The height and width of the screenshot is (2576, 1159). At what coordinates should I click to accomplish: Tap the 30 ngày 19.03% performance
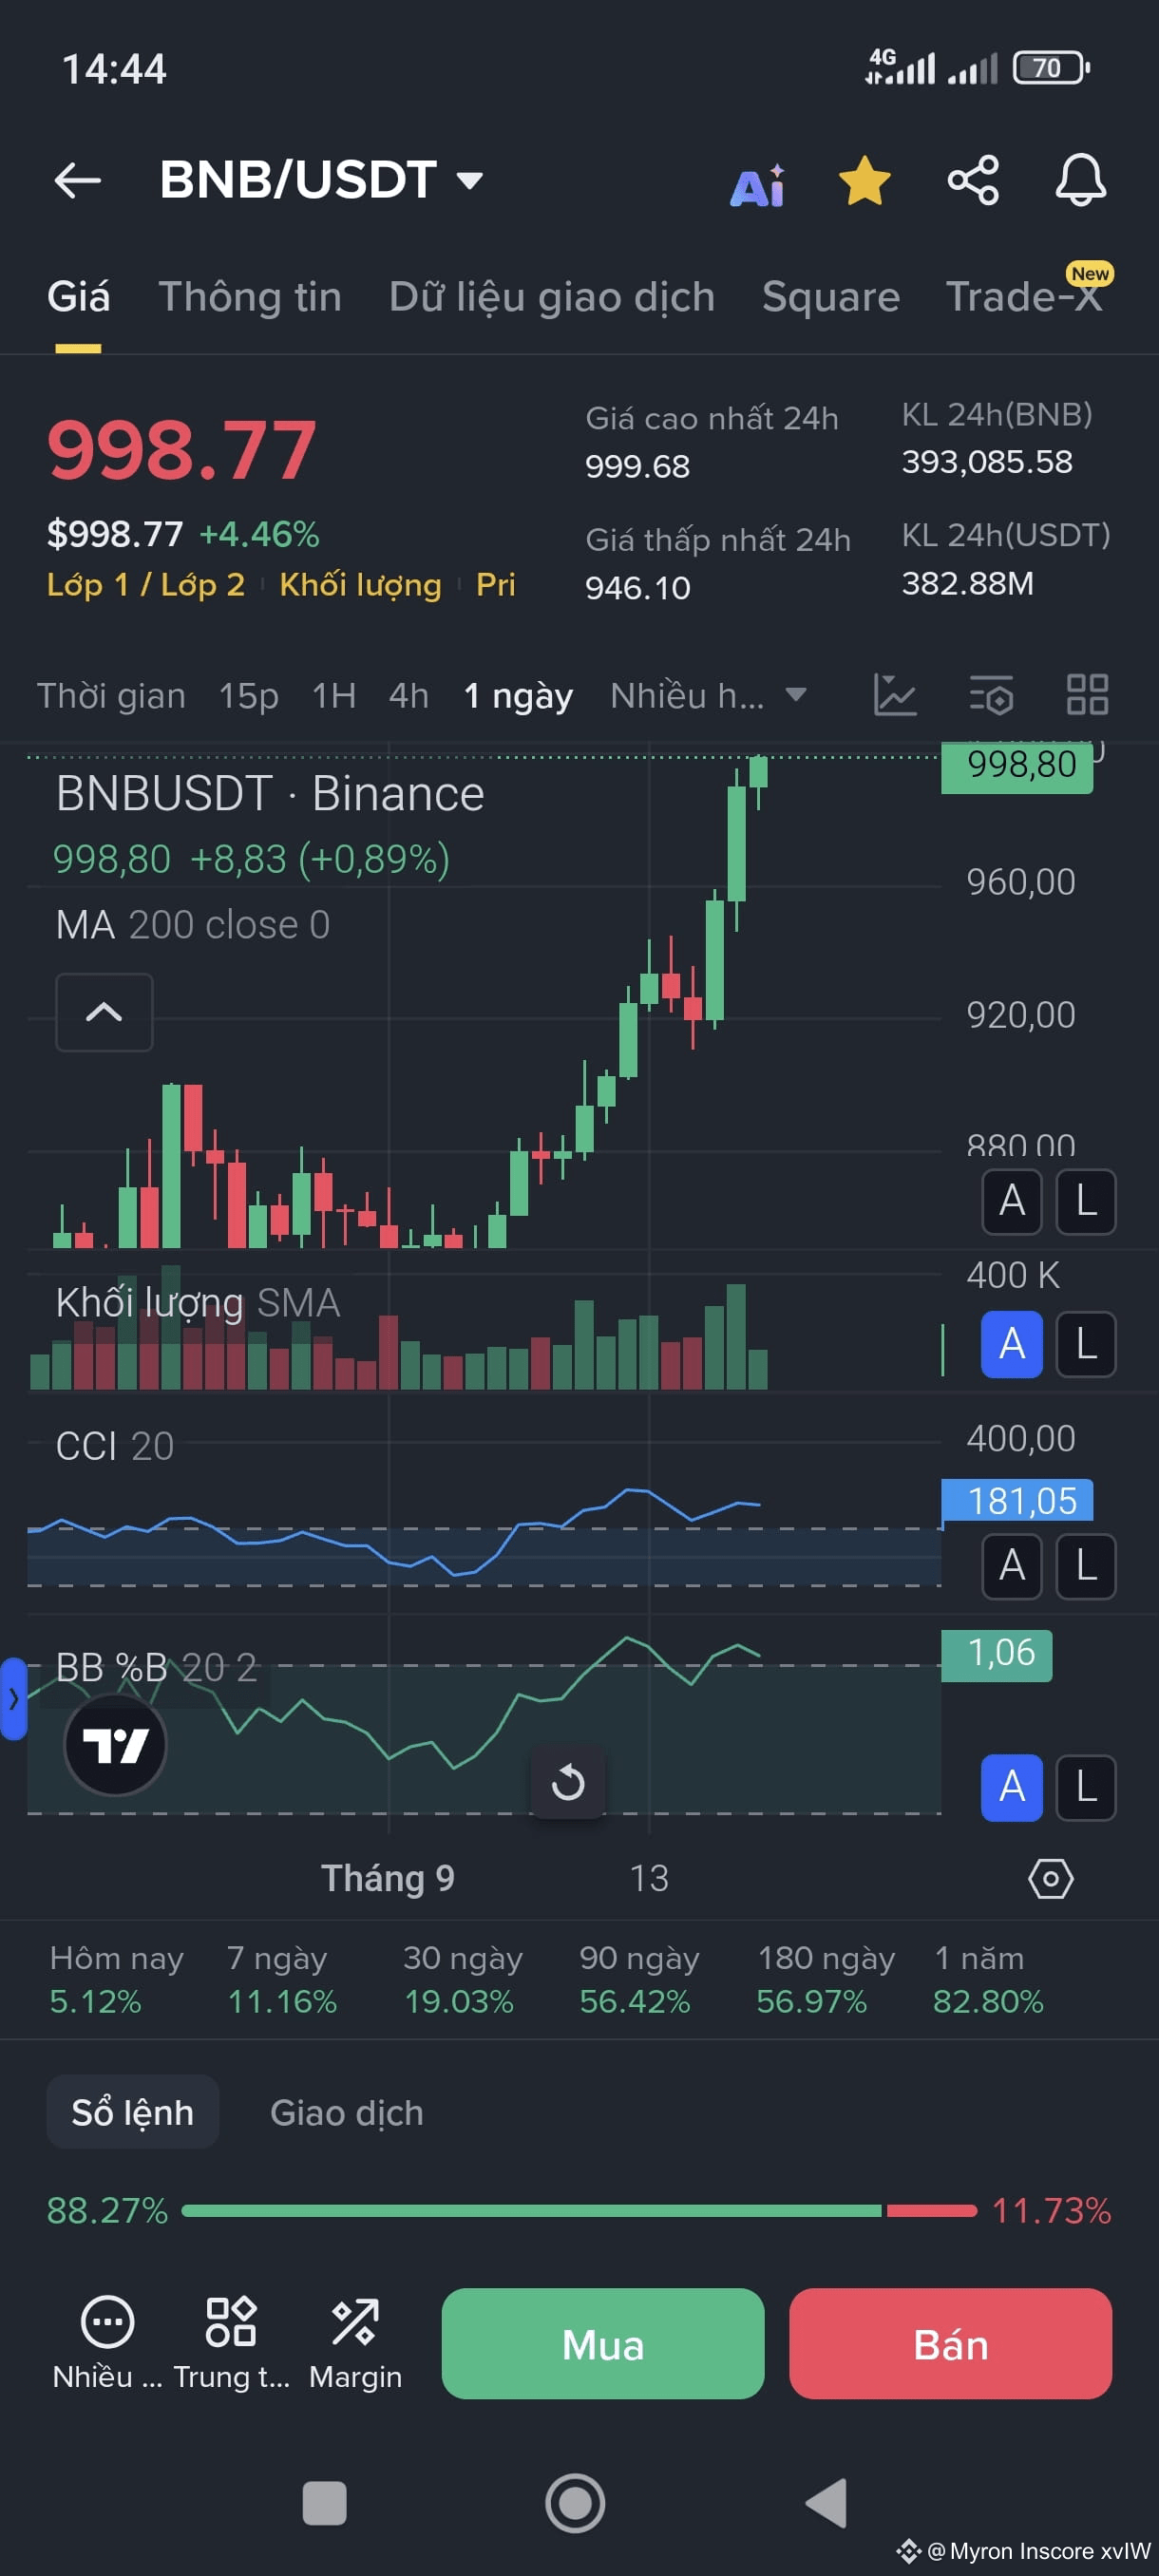(462, 1979)
